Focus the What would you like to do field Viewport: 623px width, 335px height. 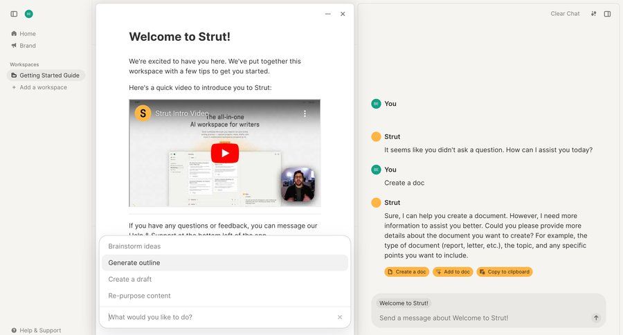pyautogui.click(x=221, y=317)
